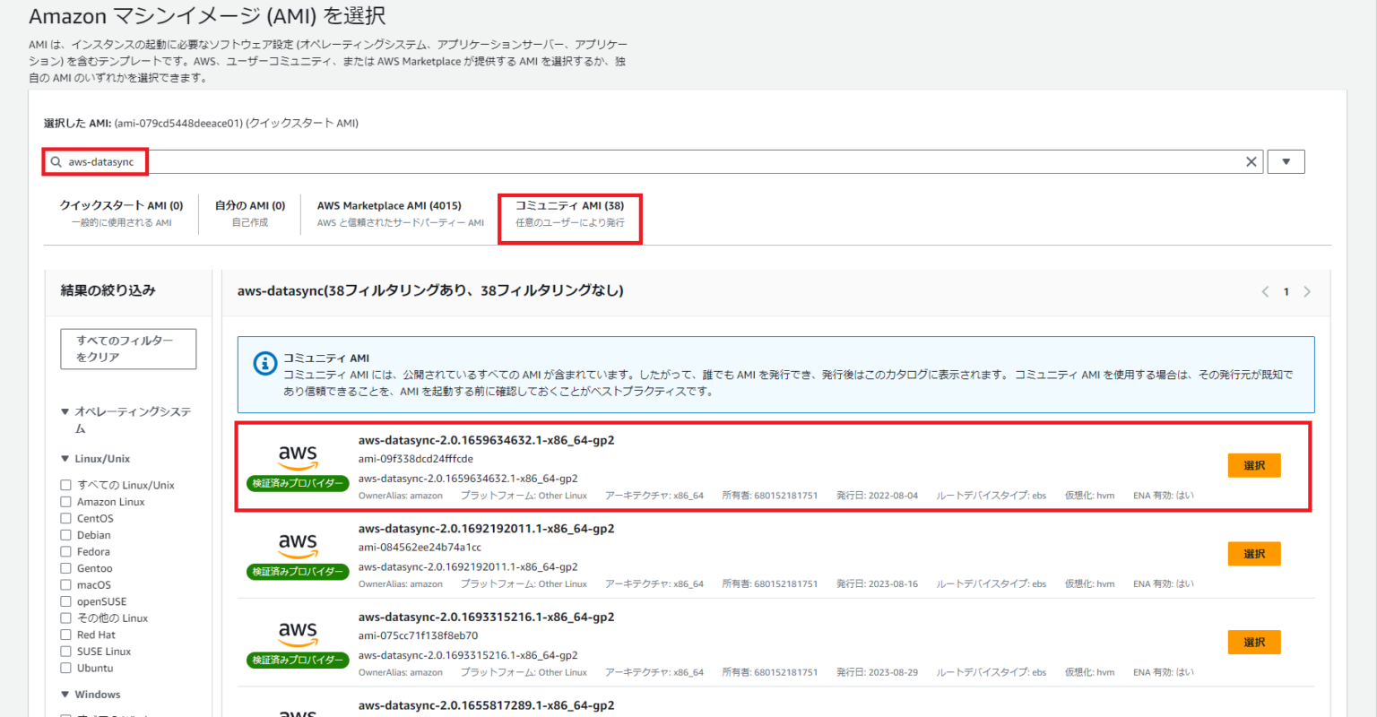The image size is (1377, 717).
Task: Click the next page arrow in the results pagination
Action: tap(1307, 291)
